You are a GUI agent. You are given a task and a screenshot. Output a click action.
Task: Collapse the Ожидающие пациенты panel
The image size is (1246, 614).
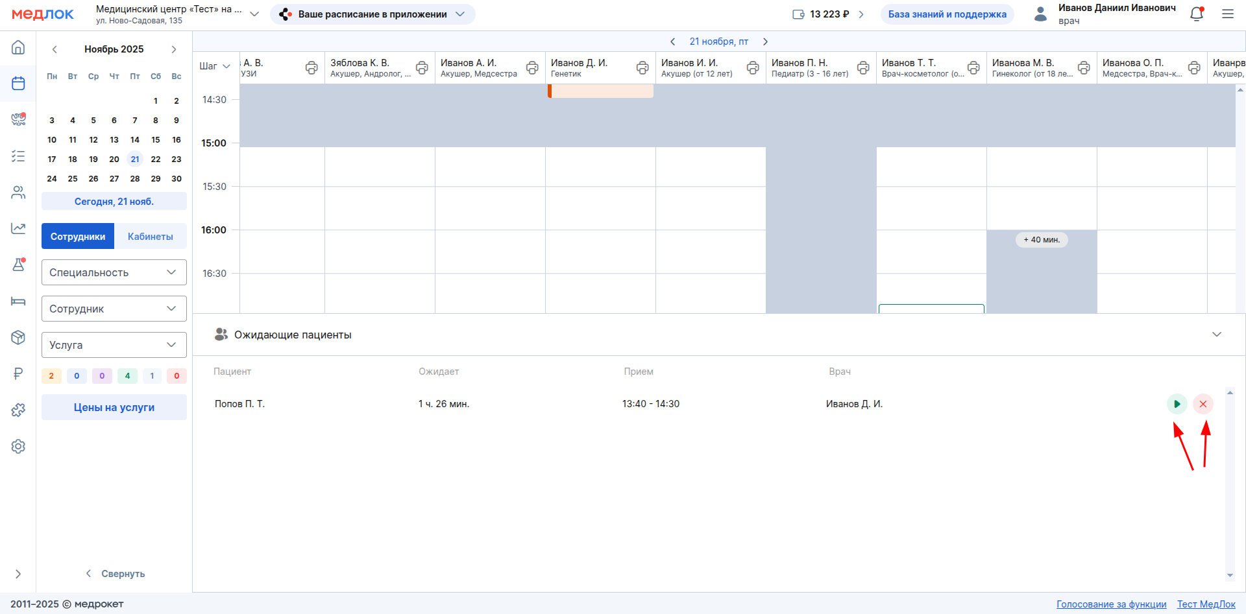(x=1216, y=335)
